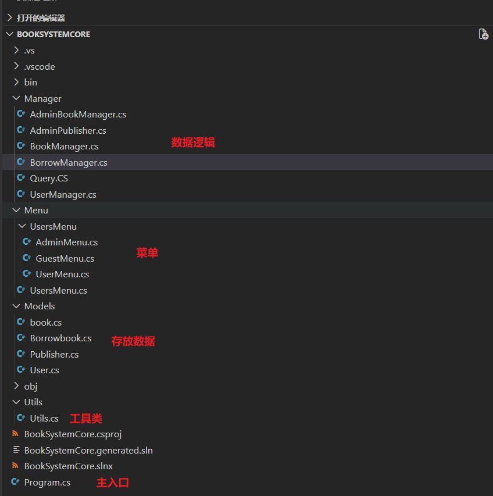
Task: Click the C# icon beside Query.CS
Action: coord(21,179)
